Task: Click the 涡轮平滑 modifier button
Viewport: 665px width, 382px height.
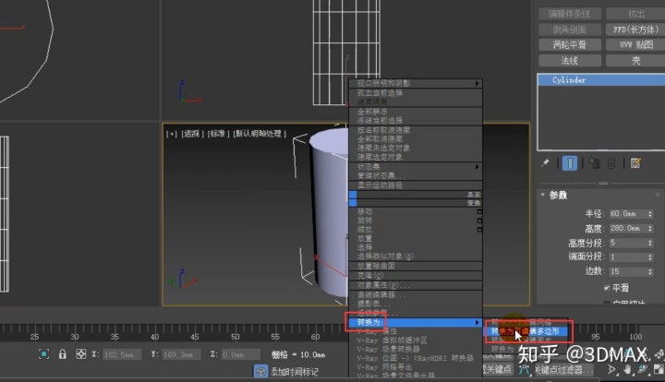Action: point(570,44)
